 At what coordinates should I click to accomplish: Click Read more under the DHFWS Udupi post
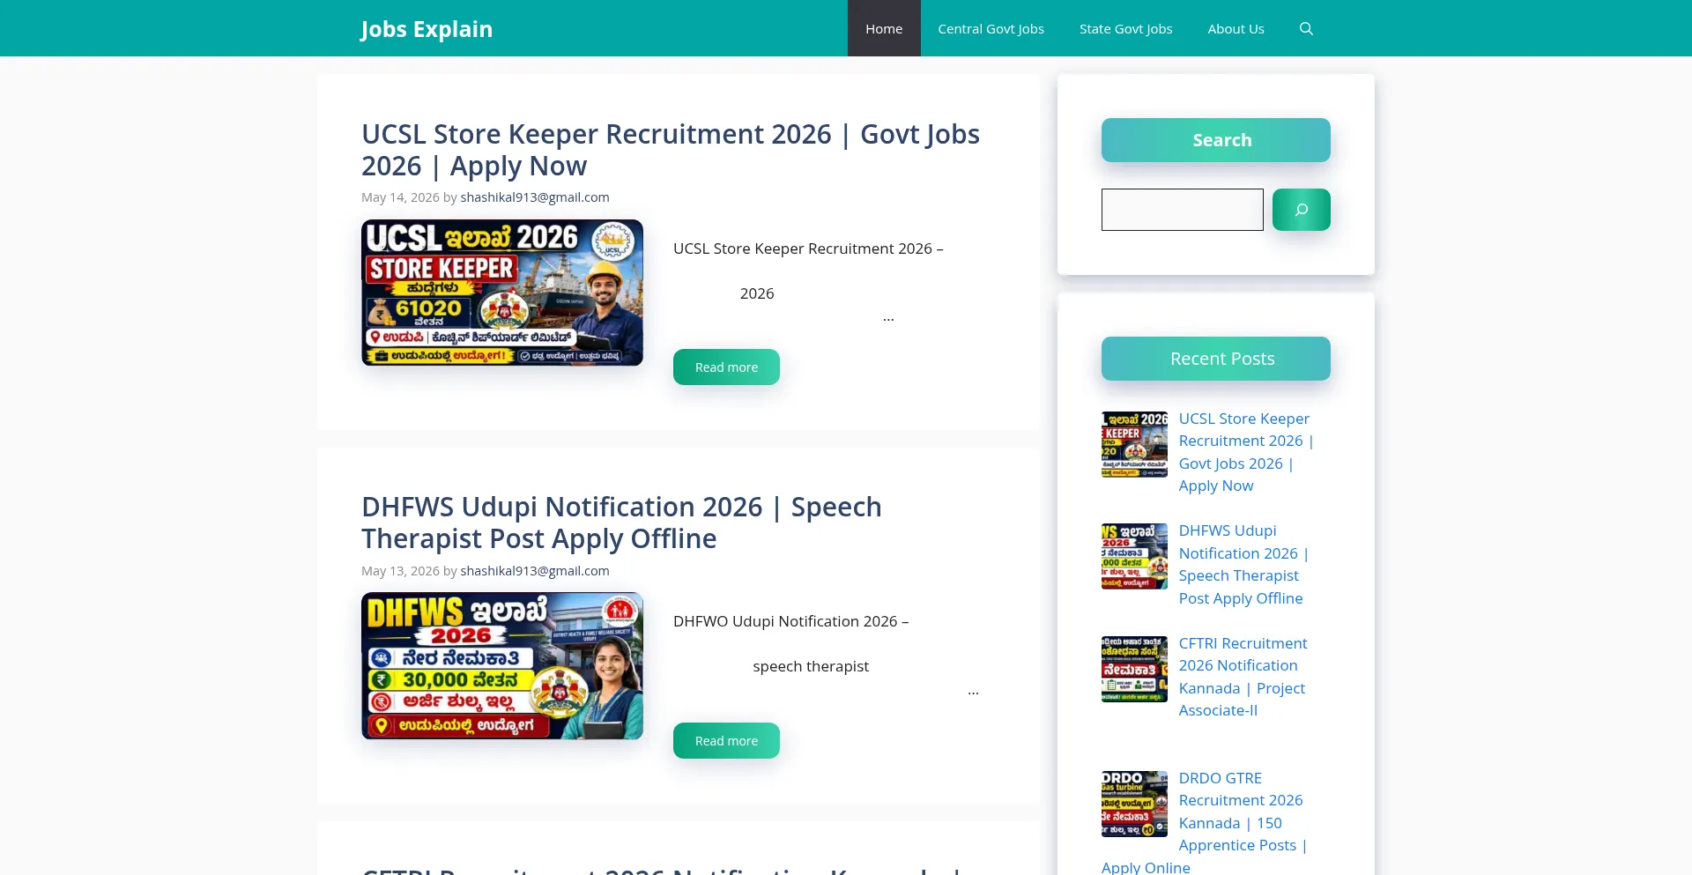[x=726, y=741]
